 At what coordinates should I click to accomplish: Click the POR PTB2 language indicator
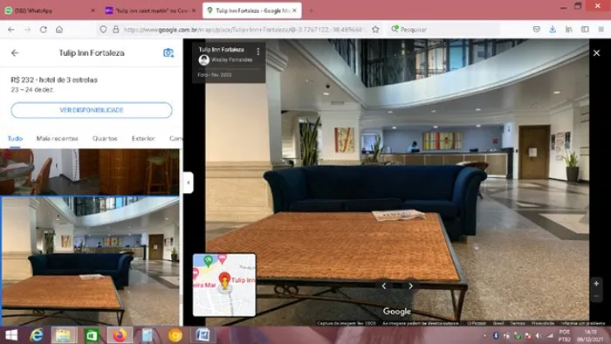[564, 335]
